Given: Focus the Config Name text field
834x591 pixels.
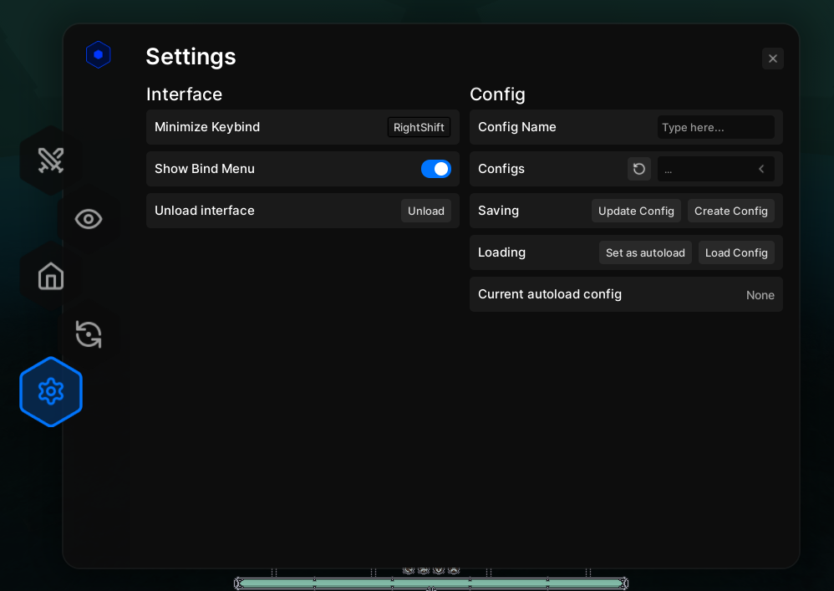Looking at the screenshot, I should (x=715, y=128).
